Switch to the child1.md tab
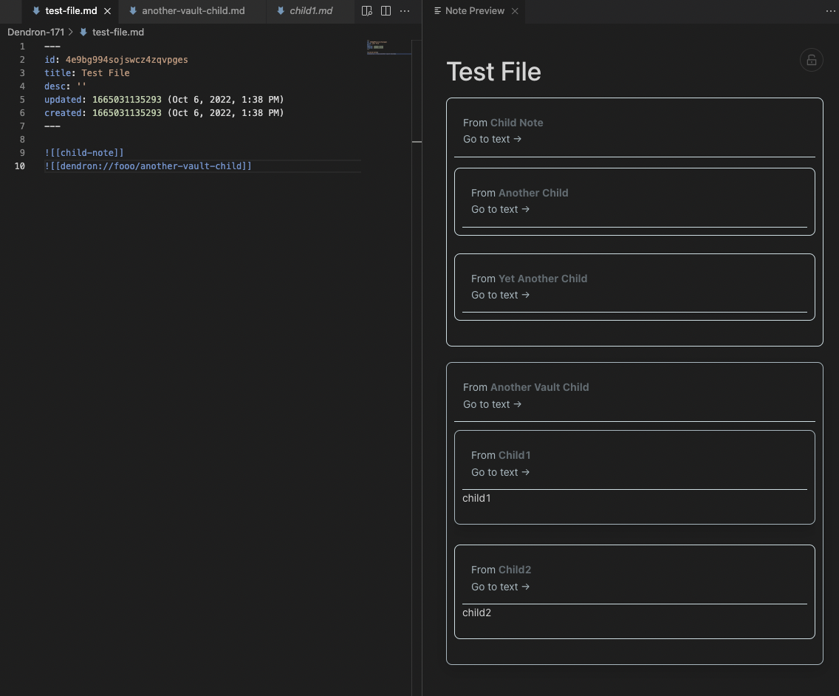This screenshot has height=696, width=839. pyautogui.click(x=310, y=10)
